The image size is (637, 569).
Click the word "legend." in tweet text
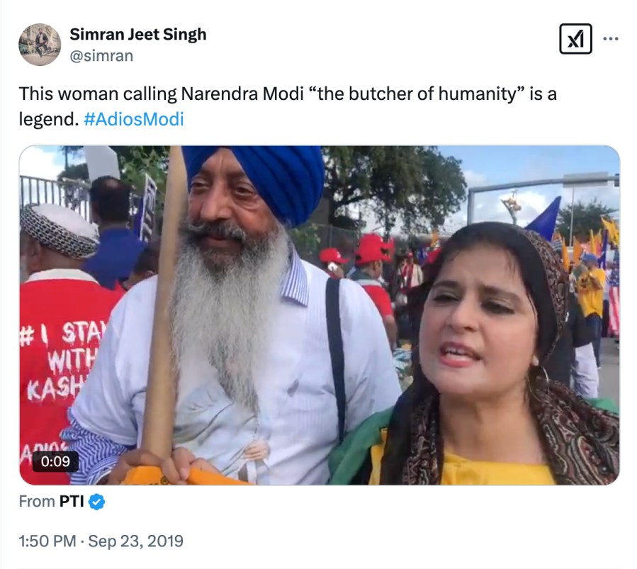49,120
